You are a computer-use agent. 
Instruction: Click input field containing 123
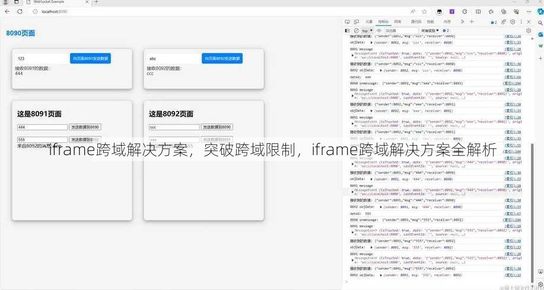click(42, 59)
